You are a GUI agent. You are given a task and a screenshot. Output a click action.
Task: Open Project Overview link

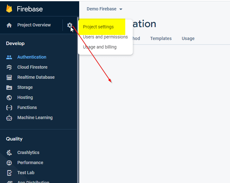click(x=34, y=25)
